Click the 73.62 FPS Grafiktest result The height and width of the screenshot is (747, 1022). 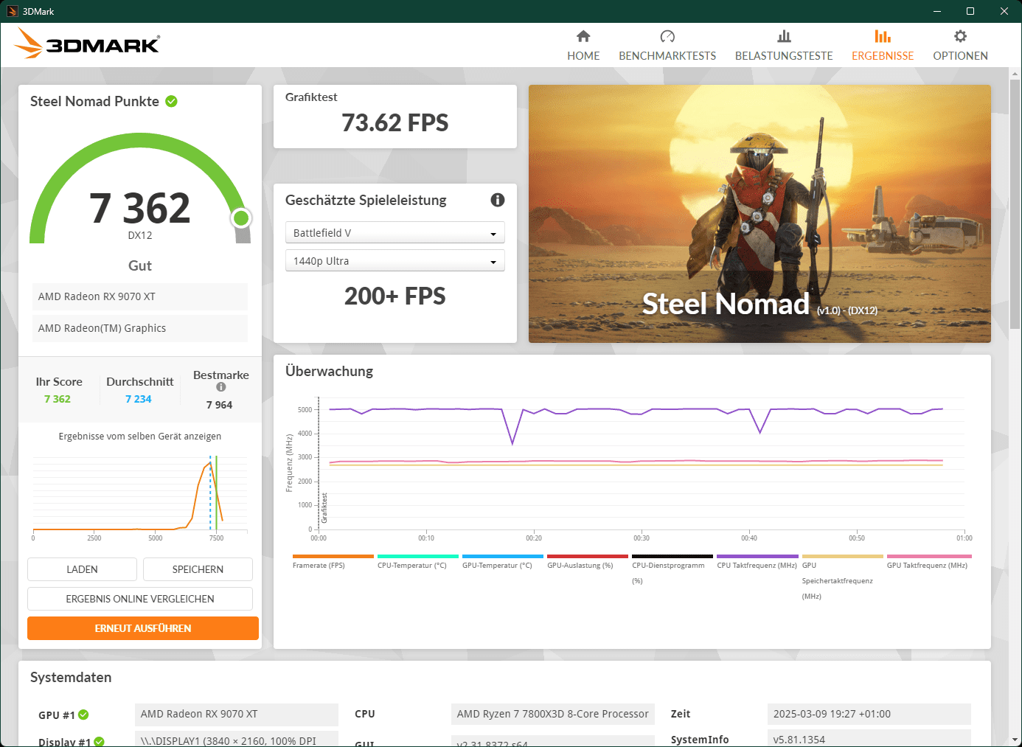pyautogui.click(x=395, y=122)
